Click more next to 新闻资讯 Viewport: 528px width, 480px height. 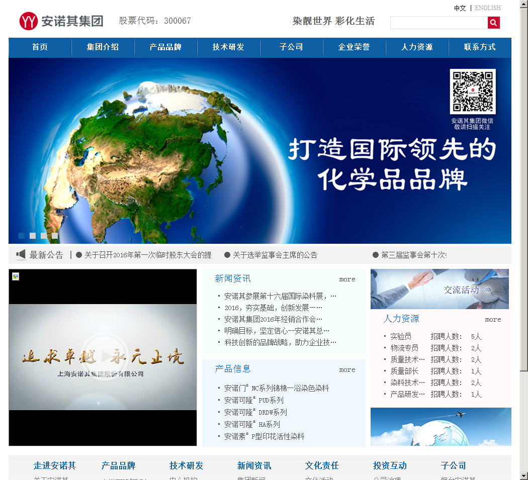pyautogui.click(x=347, y=279)
